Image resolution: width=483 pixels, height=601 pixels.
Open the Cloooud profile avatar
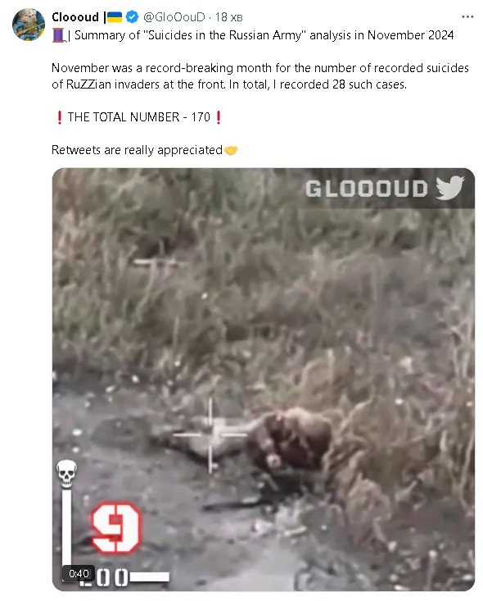29,24
